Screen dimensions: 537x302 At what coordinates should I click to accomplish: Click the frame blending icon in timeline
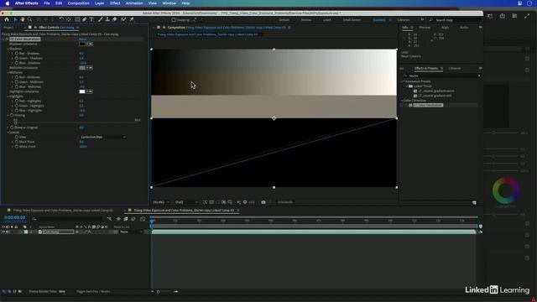pyautogui.click(x=126, y=219)
